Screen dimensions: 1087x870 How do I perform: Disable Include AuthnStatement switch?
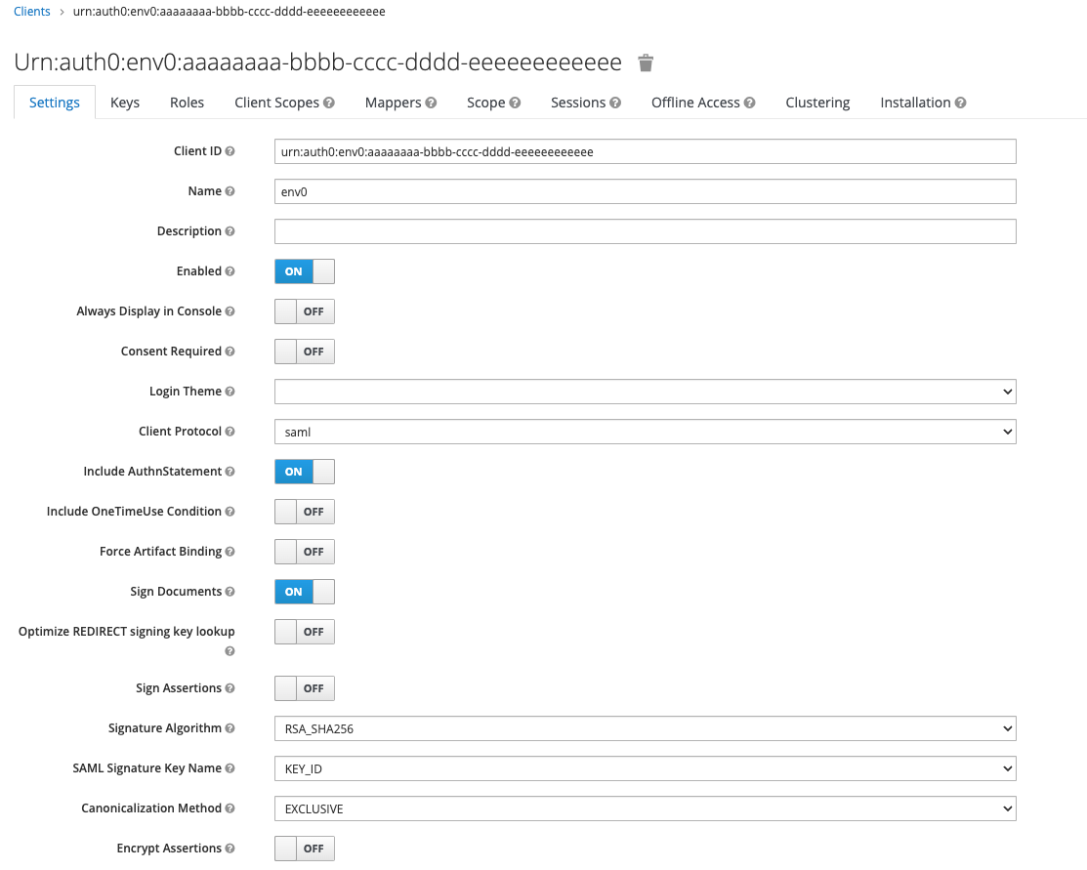305,472
